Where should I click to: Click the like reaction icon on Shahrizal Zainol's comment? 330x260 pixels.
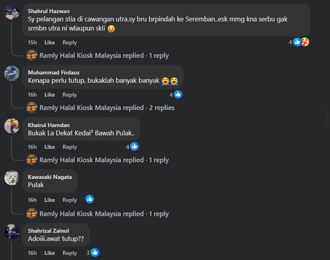pos(95,252)
